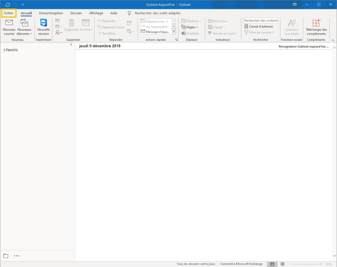Viewport: 337px width, 267px height.
Task: Click the zoom in plus button
Action: pyautogui.click(x=321, y=264)
